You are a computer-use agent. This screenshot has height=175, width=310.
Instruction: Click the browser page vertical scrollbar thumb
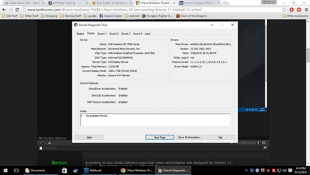point(308,55)
